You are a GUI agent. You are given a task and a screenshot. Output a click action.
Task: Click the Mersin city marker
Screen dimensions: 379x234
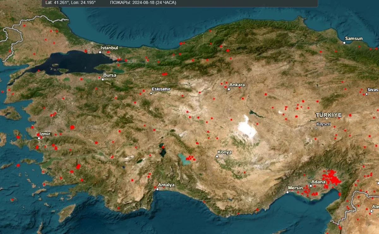click(x=288, y=192)
